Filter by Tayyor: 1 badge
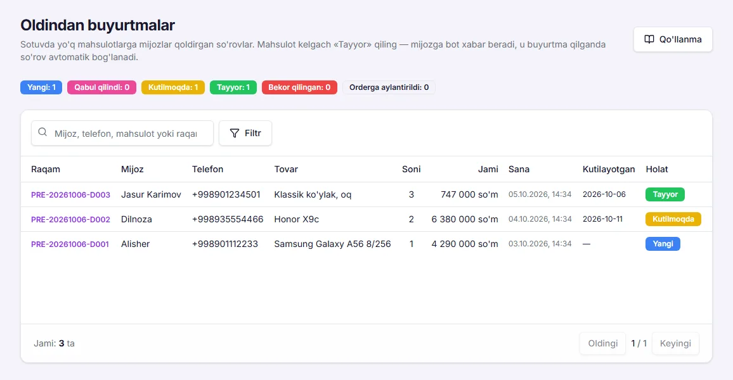 click(233, 87)
